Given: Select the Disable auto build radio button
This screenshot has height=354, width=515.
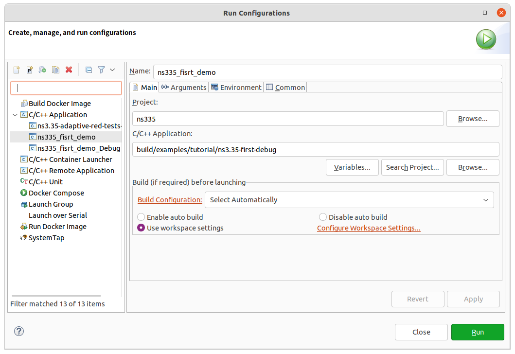Looking at the screenshot, I should 323,217.
